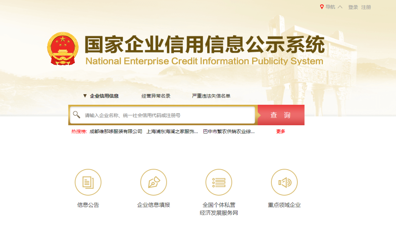The width and height of the screenshot is (396, 230).
Task: Click the English title National Enterprise Credit
Action: 204,61
